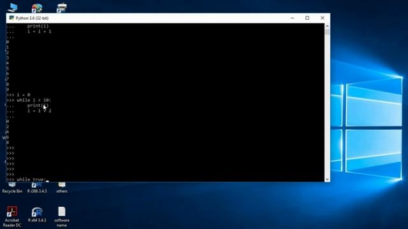Select the printer shortcut icon on the desktop

[x=62, y=8]
